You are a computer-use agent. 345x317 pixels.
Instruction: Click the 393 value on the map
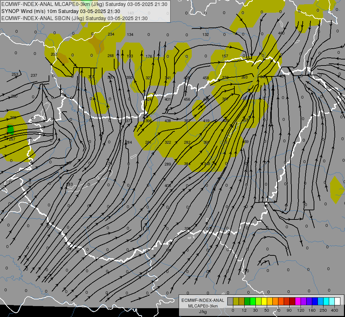click(244, 77)
